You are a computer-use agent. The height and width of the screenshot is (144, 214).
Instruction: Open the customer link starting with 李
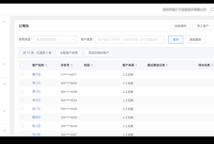36,100
